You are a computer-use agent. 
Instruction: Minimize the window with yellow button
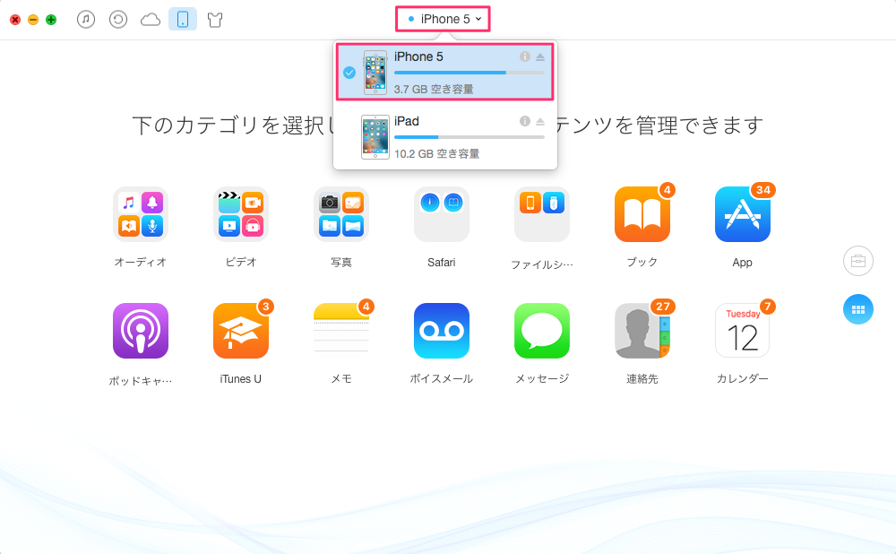[x=33, y=20]
